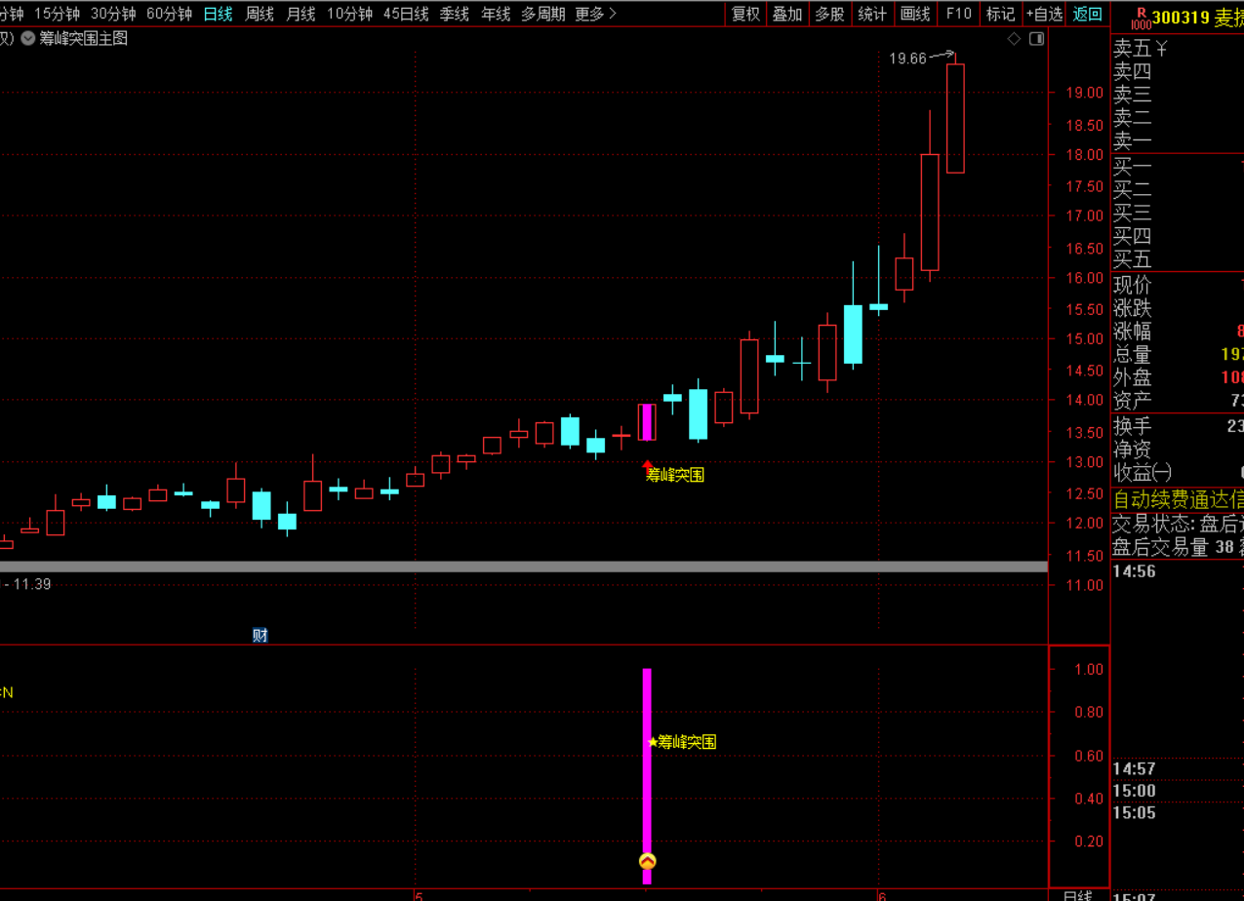Click the 返回 back button

click(x=1087, y=14)
